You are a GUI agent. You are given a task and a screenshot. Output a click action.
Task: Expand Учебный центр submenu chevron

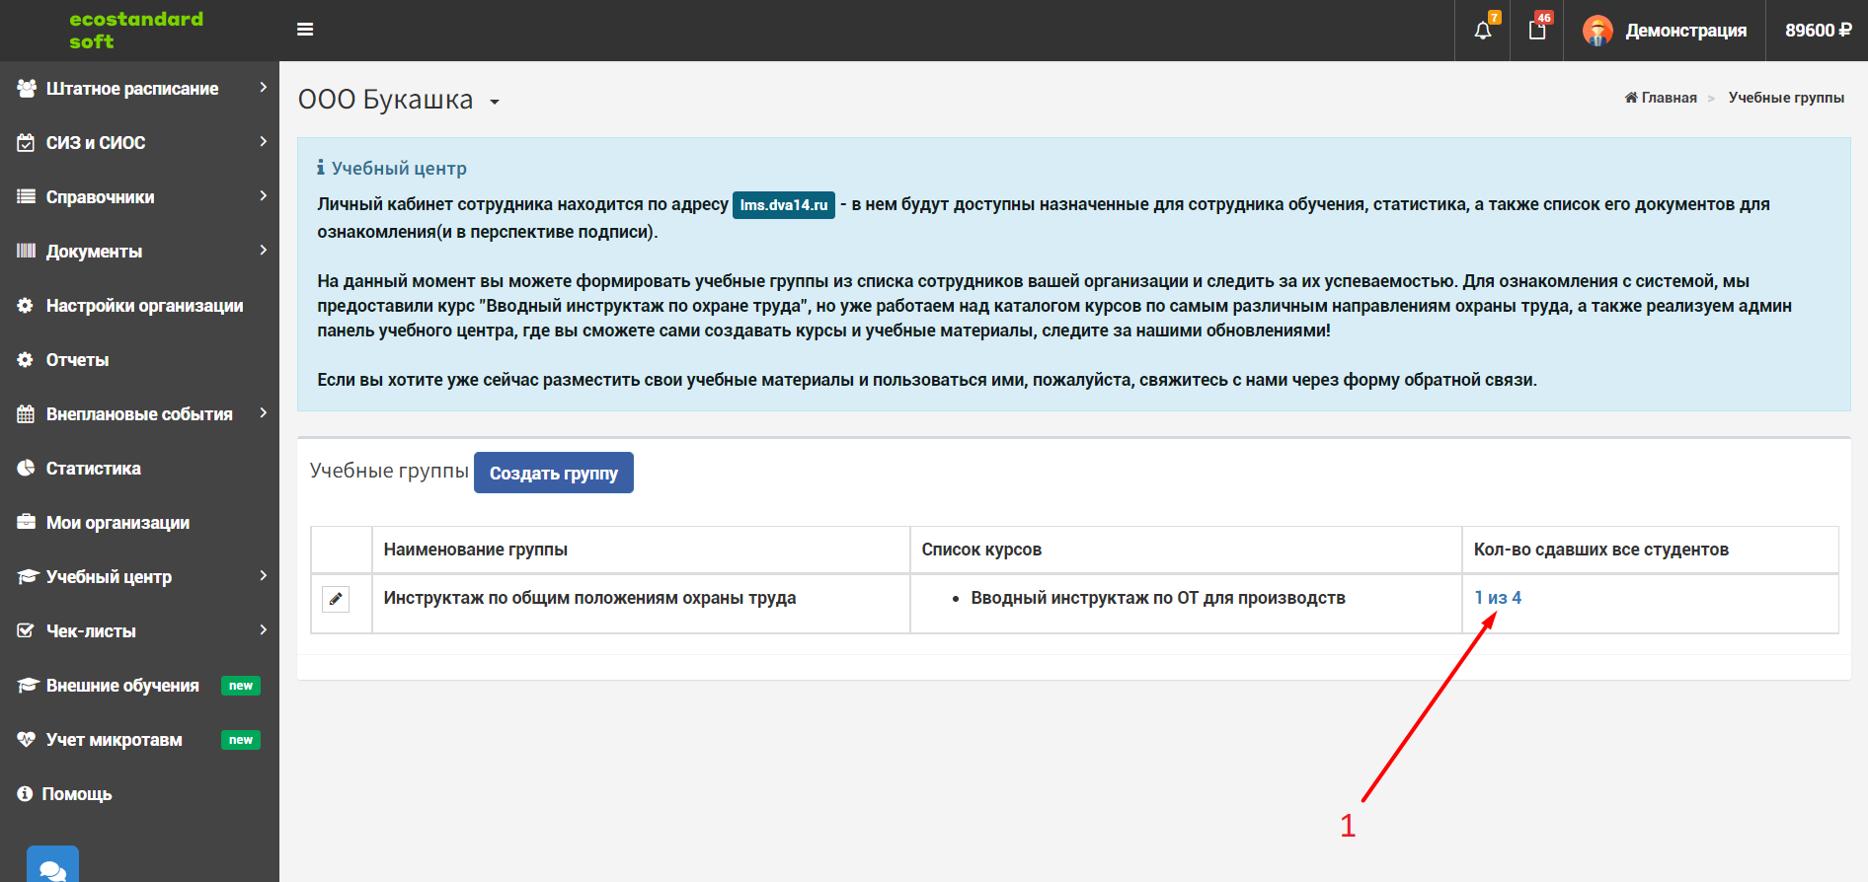tap(263, 576)
